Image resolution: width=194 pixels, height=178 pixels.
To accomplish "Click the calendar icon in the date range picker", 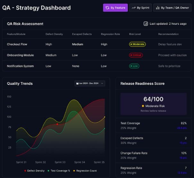I will click(77, 84).
